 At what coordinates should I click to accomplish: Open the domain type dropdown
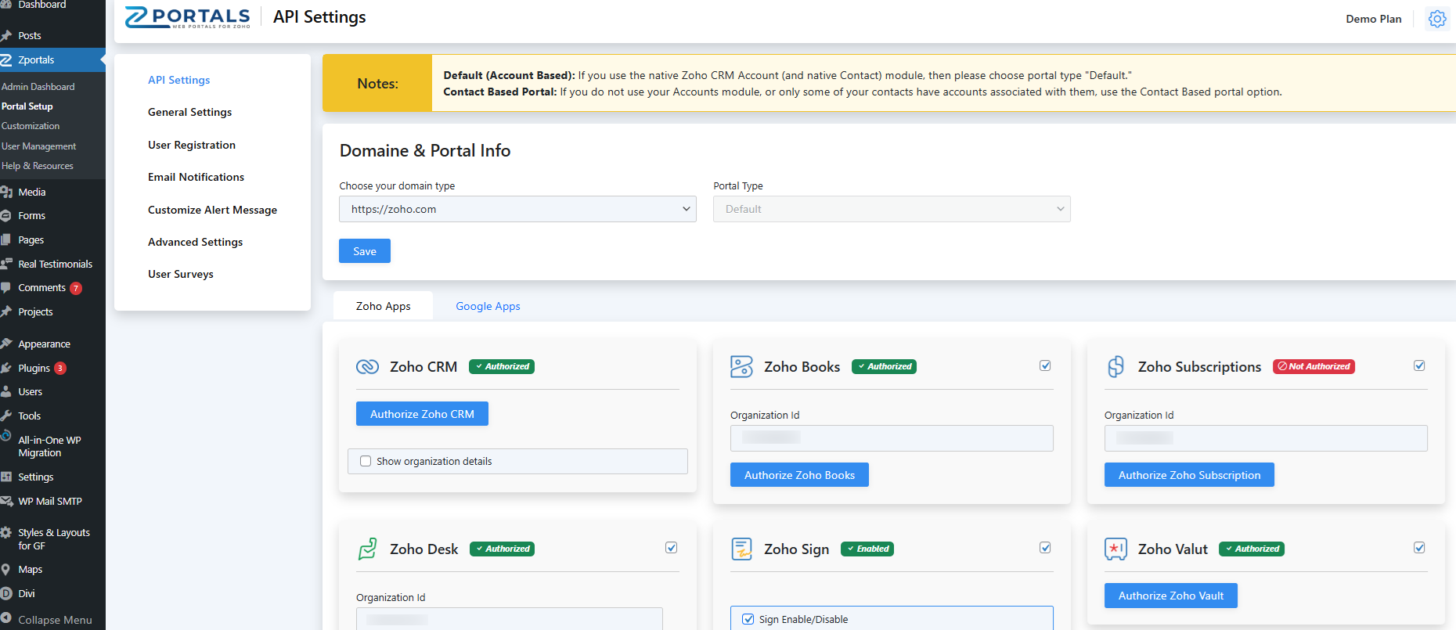[517, 209]
